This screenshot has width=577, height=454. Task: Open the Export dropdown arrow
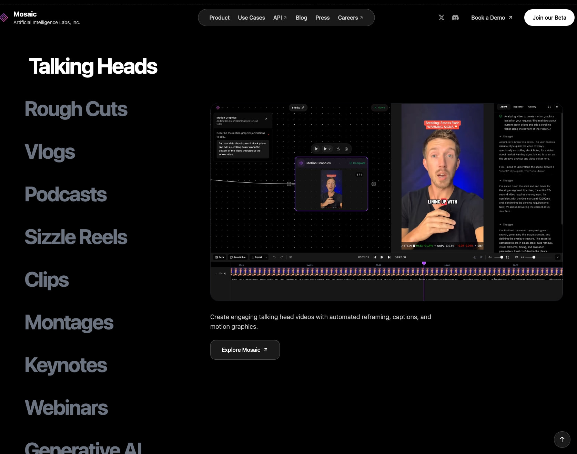266,257
